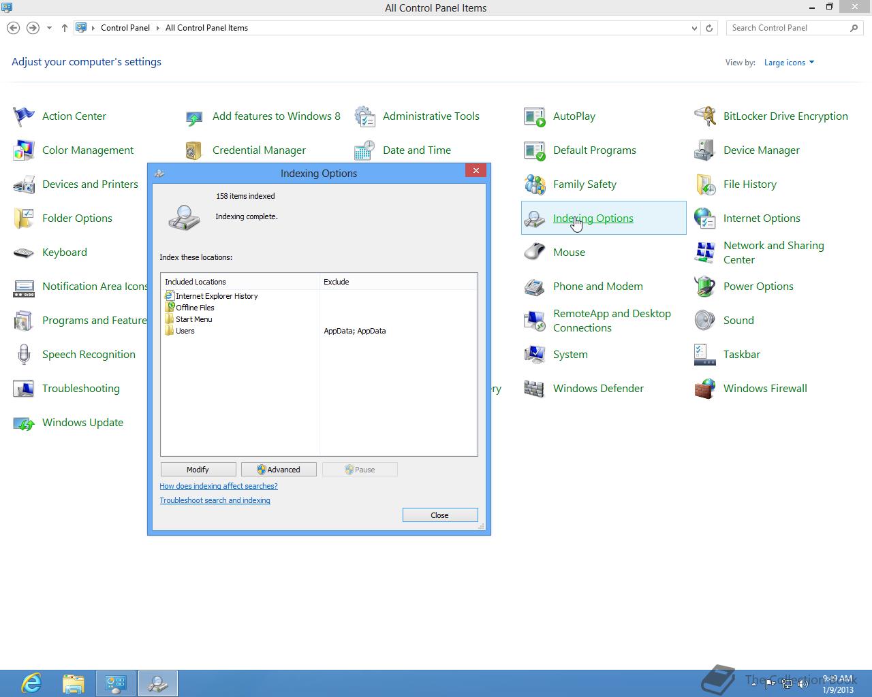Image resolution: width=872 pixels, height=697 pixels.
Task: Open the Device Manager icon
Action: pyautogui.click(x=705, y=150)
